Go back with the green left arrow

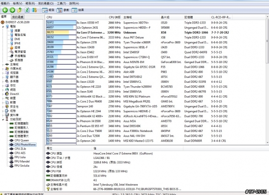tap(5, 10)
